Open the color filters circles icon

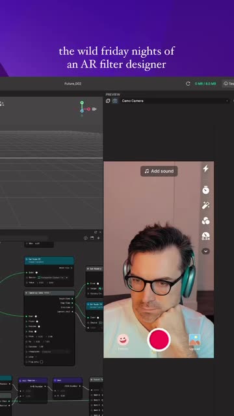point(205,221)
